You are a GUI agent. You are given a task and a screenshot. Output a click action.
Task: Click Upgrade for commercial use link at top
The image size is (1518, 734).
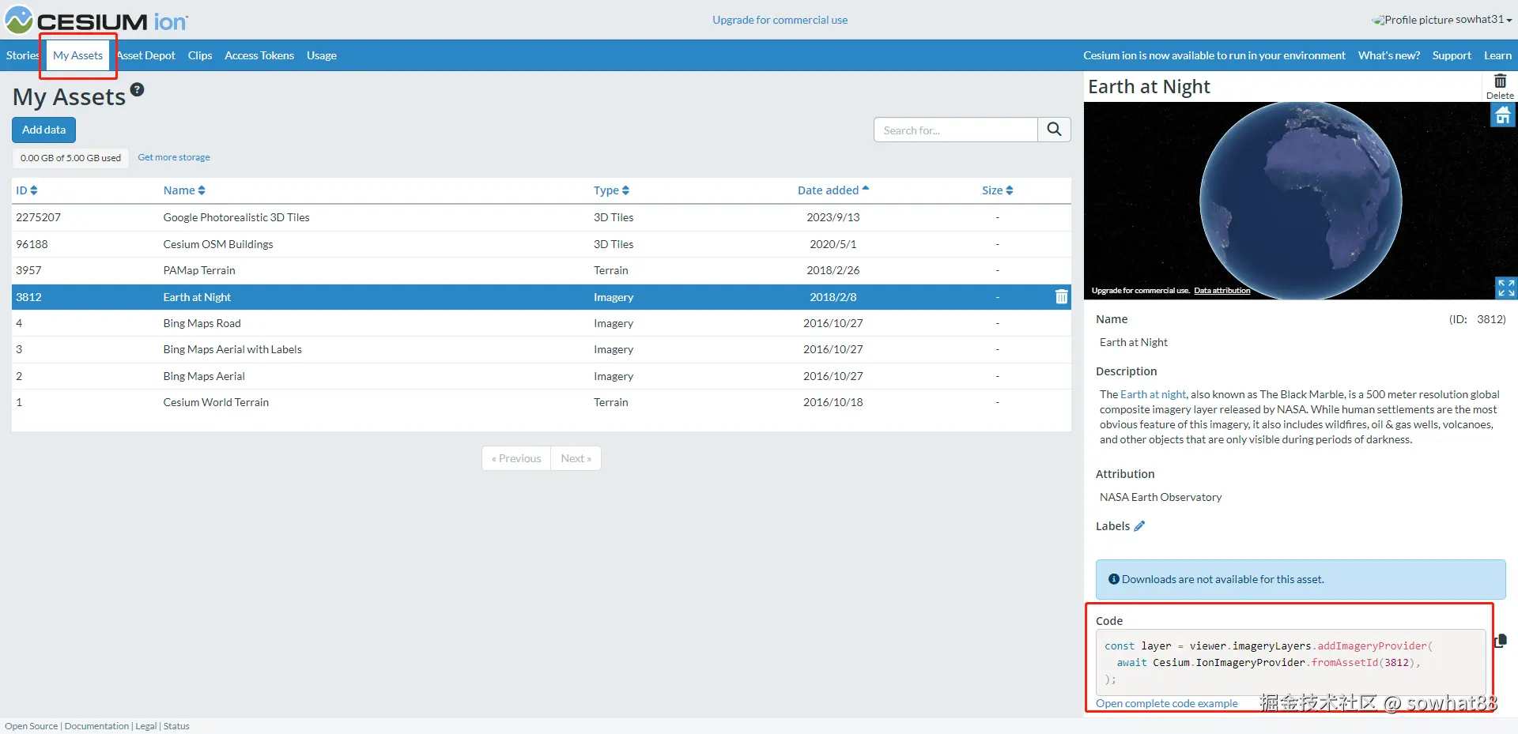[780, 20]
